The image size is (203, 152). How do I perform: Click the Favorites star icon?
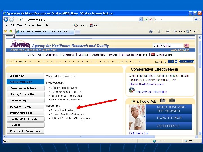pyautogui.click(x=5, y=31)
